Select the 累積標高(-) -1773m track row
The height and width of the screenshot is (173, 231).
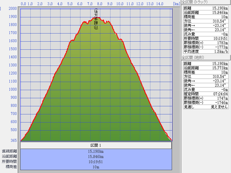pyautogui.click(x=206, y=47)
